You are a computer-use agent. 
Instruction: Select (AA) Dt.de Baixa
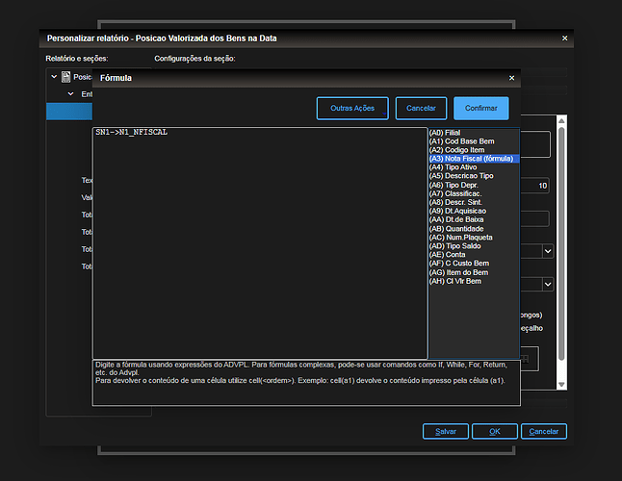(474, 219)
